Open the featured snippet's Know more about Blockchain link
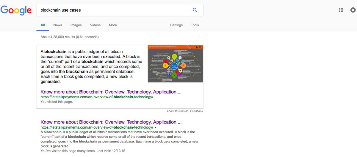This screenshot has height=157, width=357. [111, 92]
